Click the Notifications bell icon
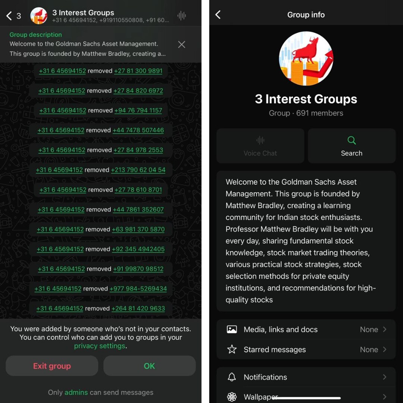The width and height of the screenshot is (403, 403). point(232,377)
